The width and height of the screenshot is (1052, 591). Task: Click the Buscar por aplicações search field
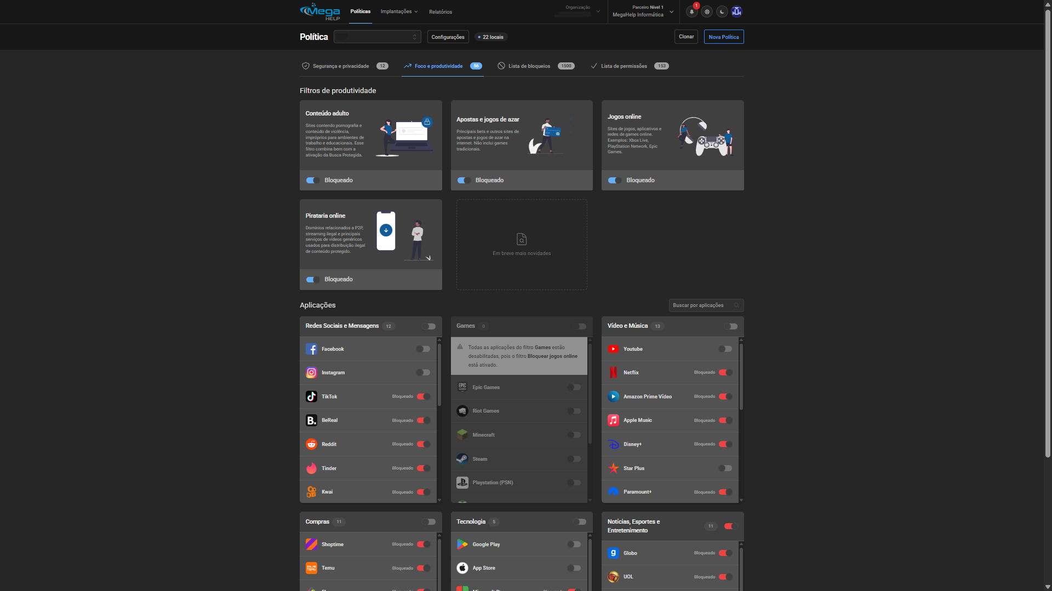click(706, 305)
